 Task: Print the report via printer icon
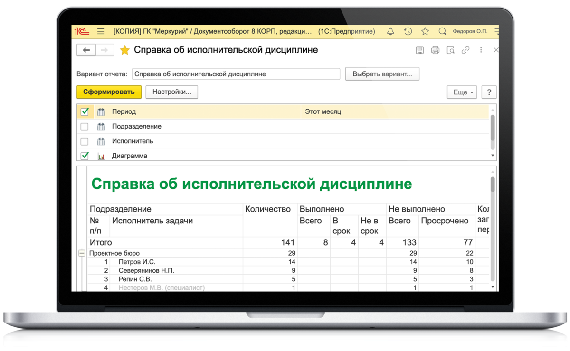(x=435, y=50)
